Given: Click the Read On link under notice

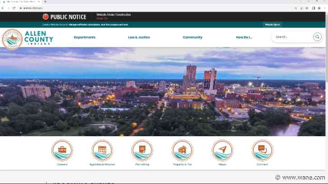Looking at the screenshot, I should click(102, 18).
